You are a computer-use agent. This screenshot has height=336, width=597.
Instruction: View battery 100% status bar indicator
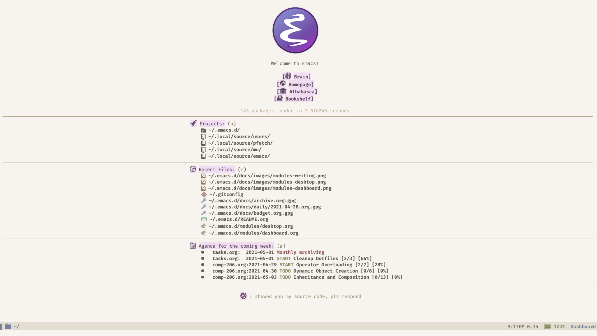click(x=553, y=326)
